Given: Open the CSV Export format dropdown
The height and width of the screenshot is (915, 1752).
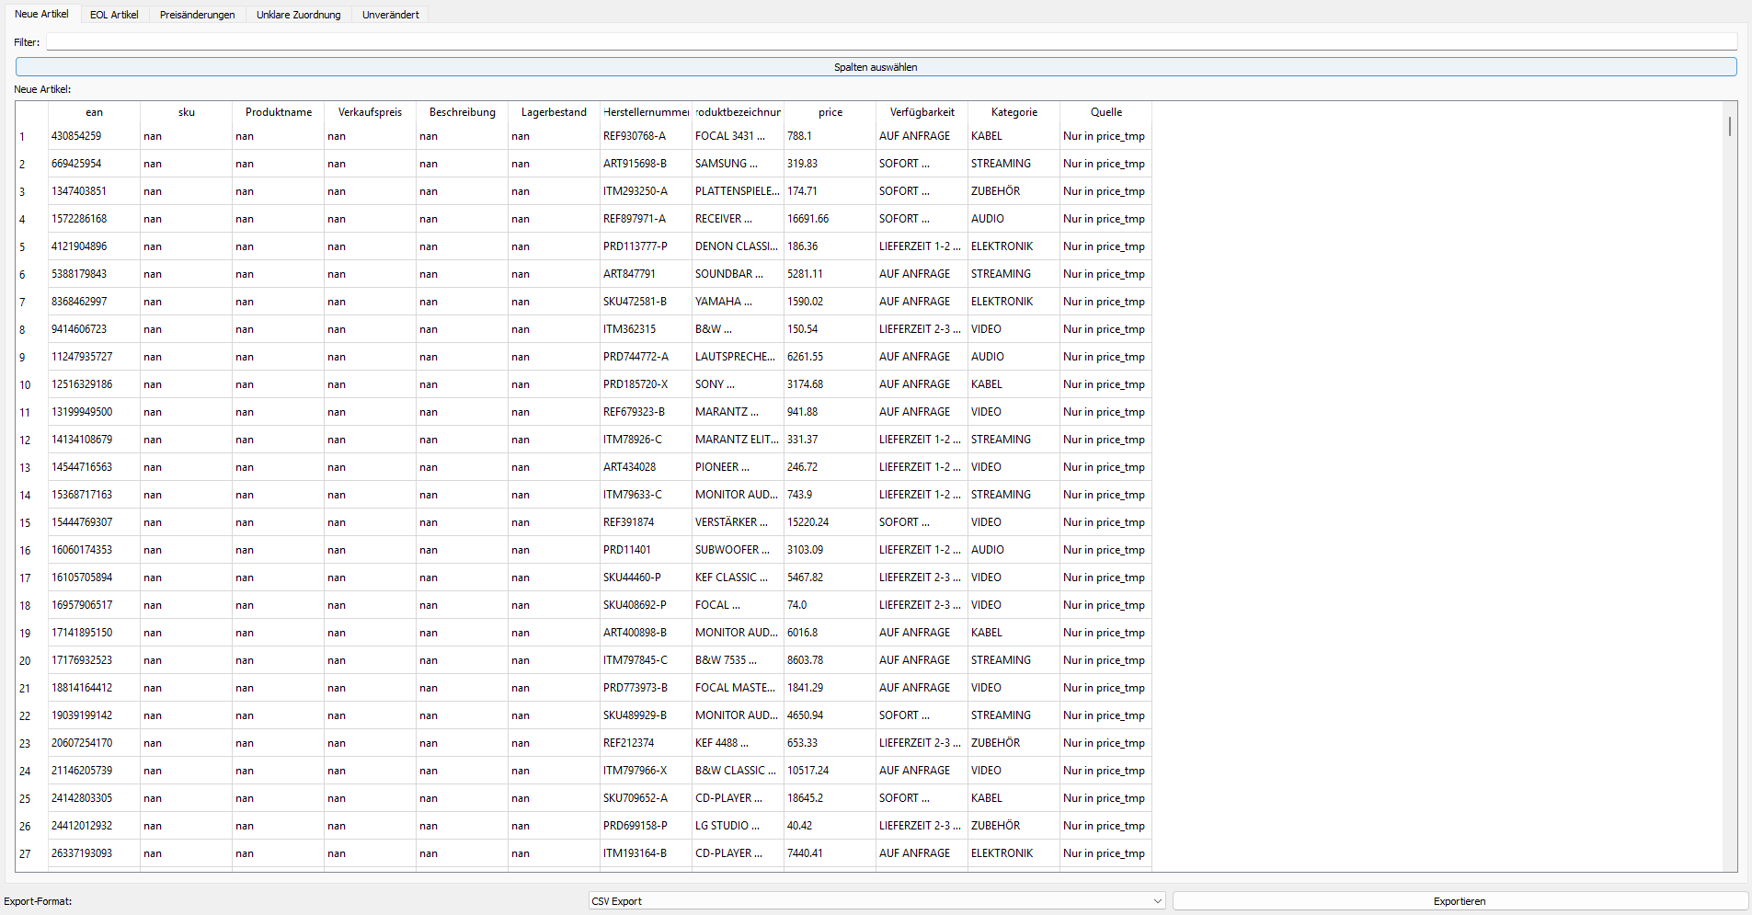Looking at the screenshot, I should pyautogui.click(x=876, y=901).
